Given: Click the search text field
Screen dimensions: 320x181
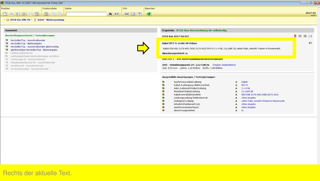Looking at the screenshot, I should pos(86,14).
